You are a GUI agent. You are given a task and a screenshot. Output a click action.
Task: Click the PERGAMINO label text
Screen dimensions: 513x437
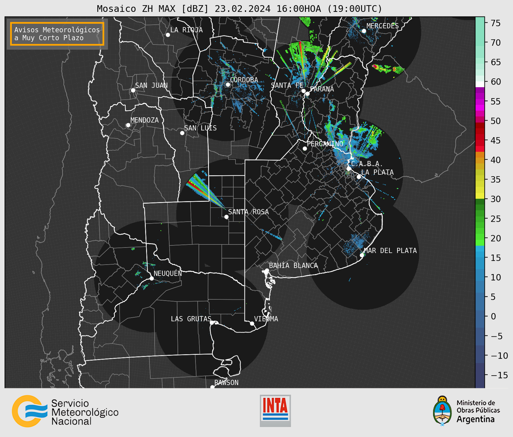[x=325, y=144]
